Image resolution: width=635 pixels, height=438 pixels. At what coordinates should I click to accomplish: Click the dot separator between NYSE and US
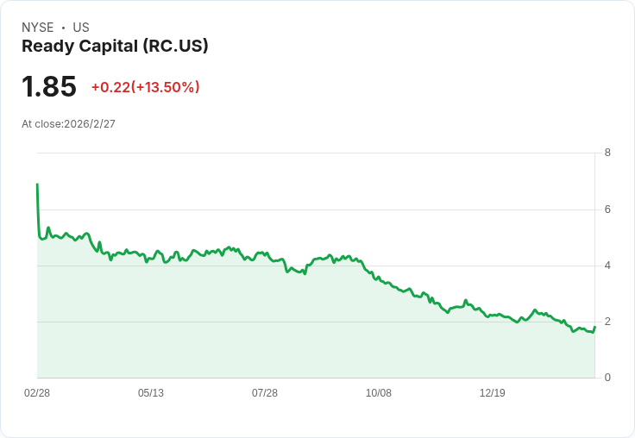pos(63,28)
